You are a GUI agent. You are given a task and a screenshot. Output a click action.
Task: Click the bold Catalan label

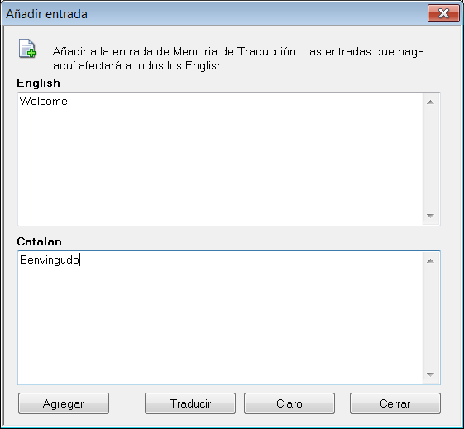click(40, 241)
